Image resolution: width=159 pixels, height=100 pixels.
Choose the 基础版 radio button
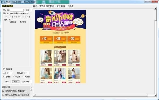point(4,77)
